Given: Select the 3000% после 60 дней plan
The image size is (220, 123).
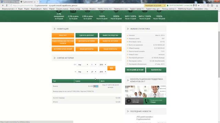Looking at the screenshot, I should [116, 15].
